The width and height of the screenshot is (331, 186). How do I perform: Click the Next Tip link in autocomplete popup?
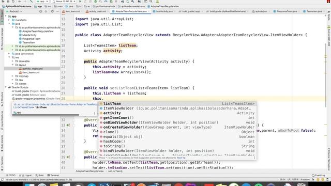click(181, 158)
